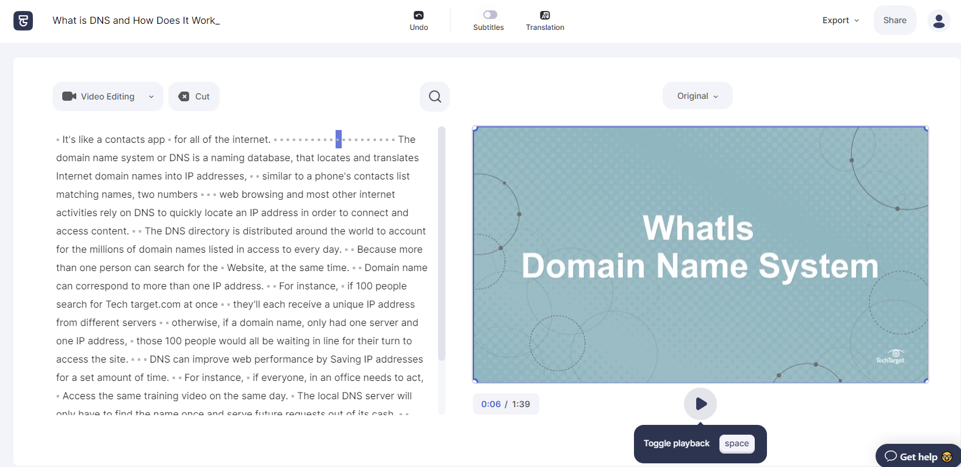
Task: Click the words 'contacts app' in transcript
Action: point(135,140)
